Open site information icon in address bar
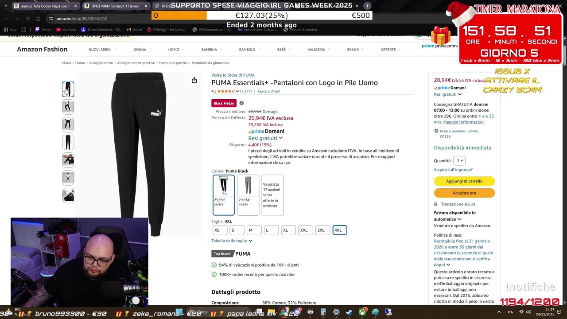The image size is (567, 319). click(x=51, y=19)
